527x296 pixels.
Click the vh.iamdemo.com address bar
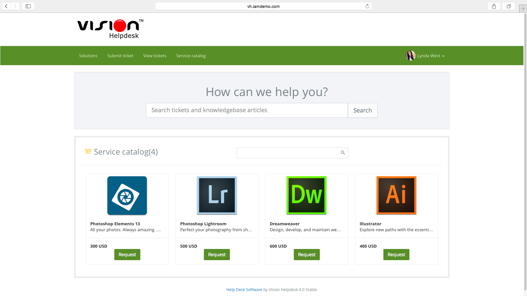tap(263, 6)
